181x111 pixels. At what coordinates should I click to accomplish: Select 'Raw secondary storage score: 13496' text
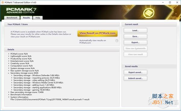[27, 92]
